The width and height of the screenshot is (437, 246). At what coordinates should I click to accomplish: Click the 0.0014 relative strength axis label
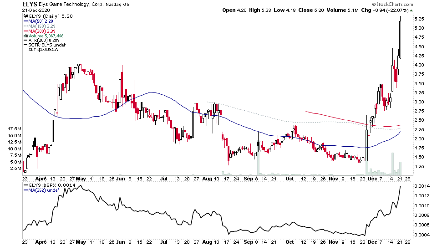(x=422, y=186)
